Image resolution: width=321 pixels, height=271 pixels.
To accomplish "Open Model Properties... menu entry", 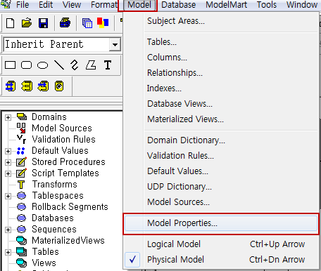I will [220, 223].
